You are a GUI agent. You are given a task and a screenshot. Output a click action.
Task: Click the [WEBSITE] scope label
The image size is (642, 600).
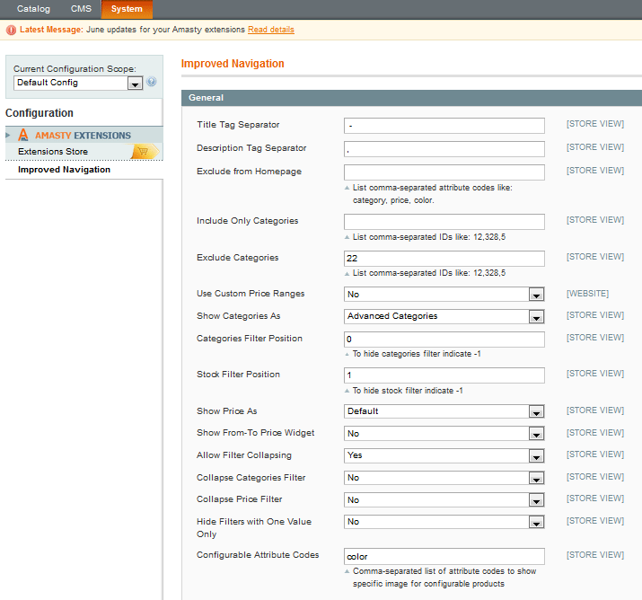pos(587,293)
